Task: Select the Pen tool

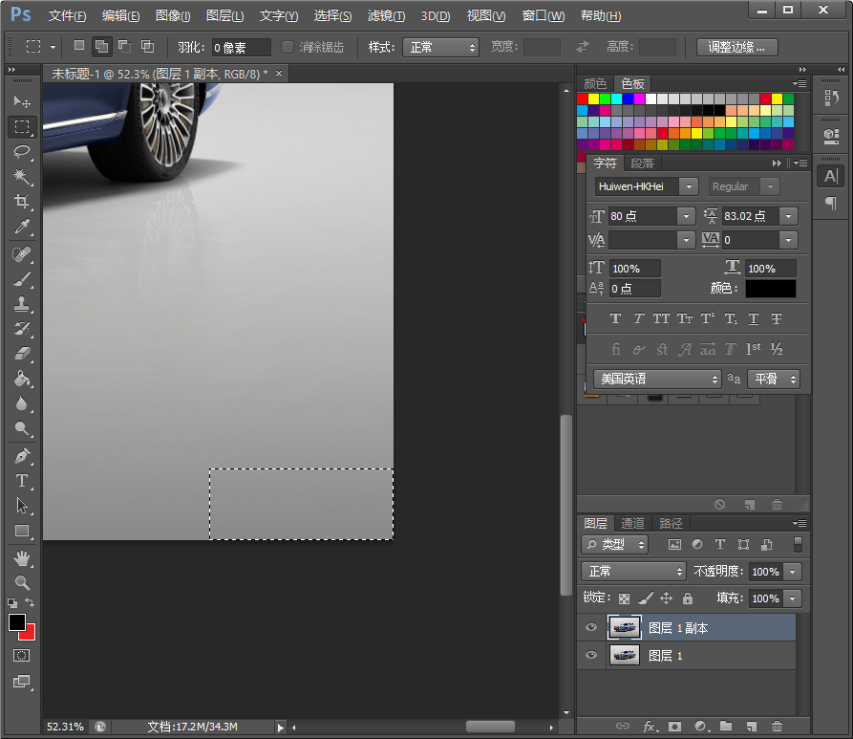Action: (22, 456)
